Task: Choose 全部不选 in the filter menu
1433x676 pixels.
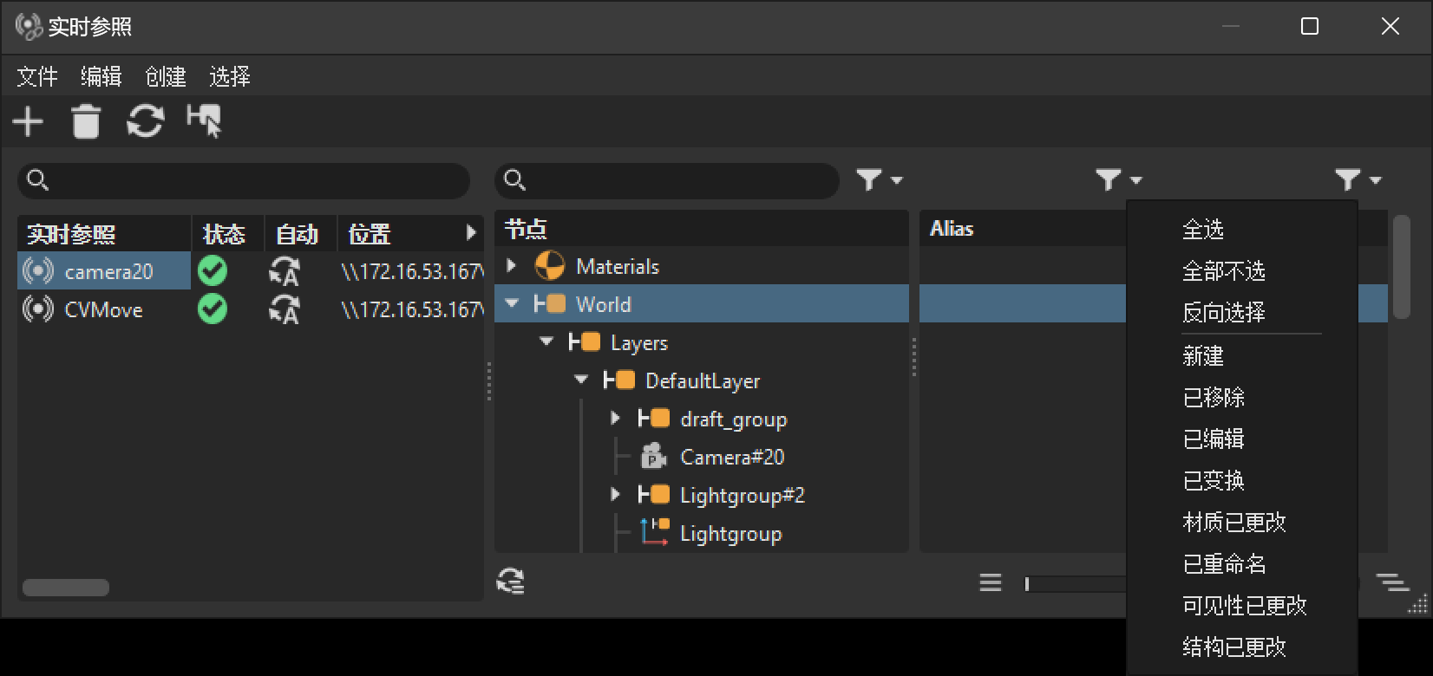Action: pos(1224,271)
